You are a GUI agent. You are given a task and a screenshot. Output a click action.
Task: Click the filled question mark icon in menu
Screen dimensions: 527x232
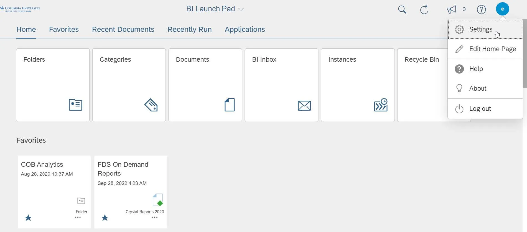459,69
